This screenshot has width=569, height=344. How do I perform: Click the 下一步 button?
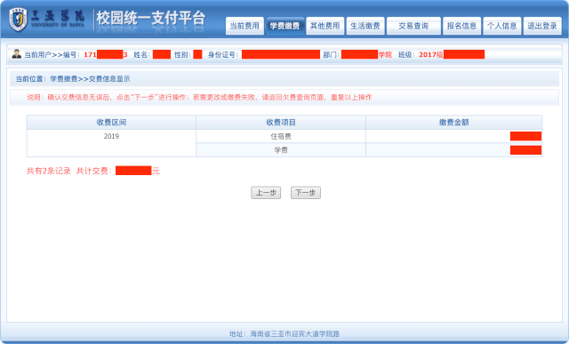click(x=306, y=193)
